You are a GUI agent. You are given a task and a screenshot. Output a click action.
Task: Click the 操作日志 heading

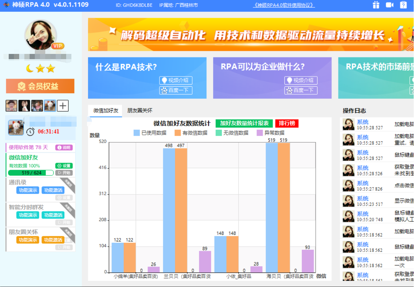(354, 111)
